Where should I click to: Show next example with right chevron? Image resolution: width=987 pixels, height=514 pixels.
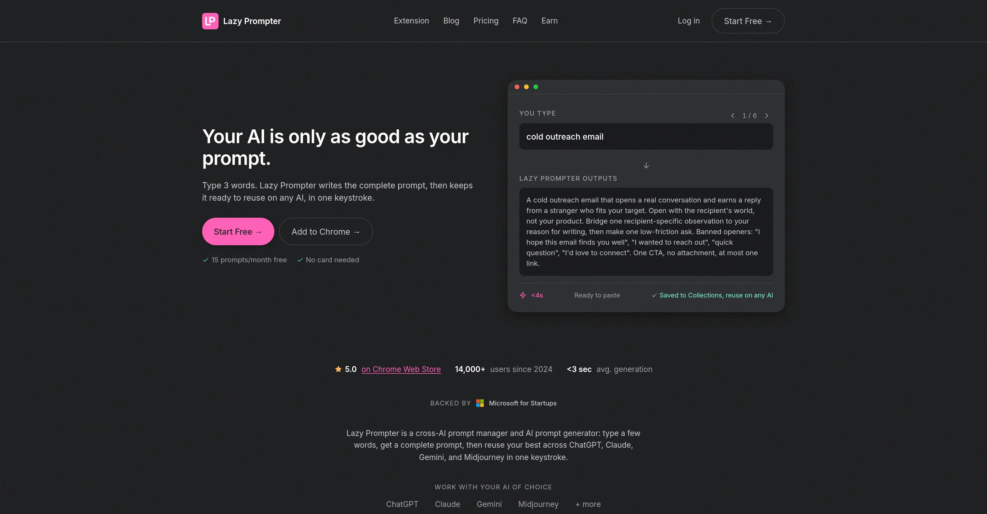[x=766, y=116]
